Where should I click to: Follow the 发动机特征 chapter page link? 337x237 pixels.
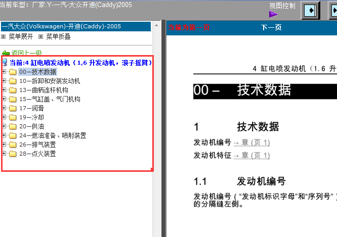click(x=251, y=156)
